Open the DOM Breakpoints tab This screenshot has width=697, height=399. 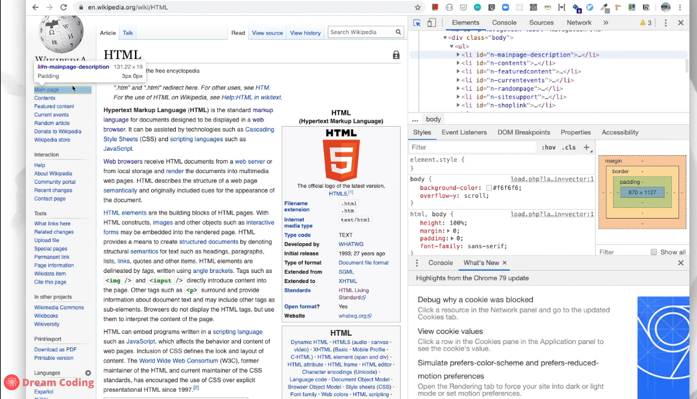(524, 132)
